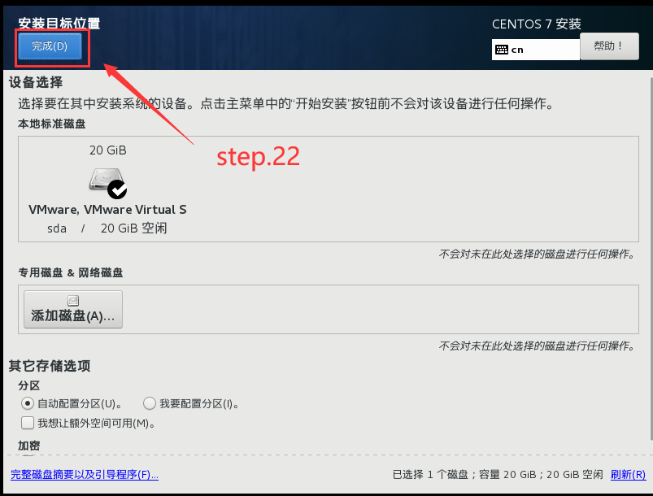
Task: Click the 安装目标位置 page title
Action: point(59,24)
